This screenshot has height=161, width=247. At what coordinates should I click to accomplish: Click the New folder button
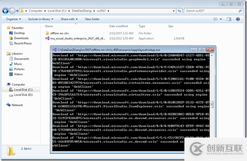click(x=92, y=19)
